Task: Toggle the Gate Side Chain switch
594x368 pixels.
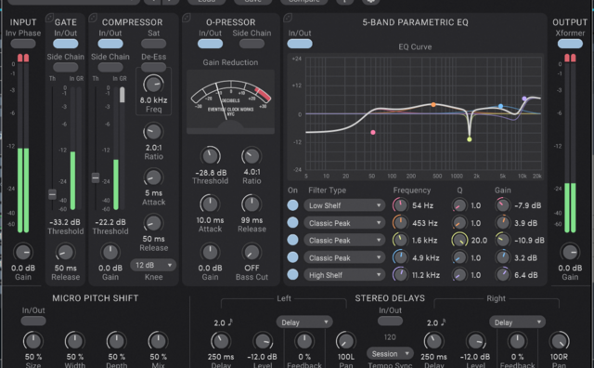Action: point(66,67)
